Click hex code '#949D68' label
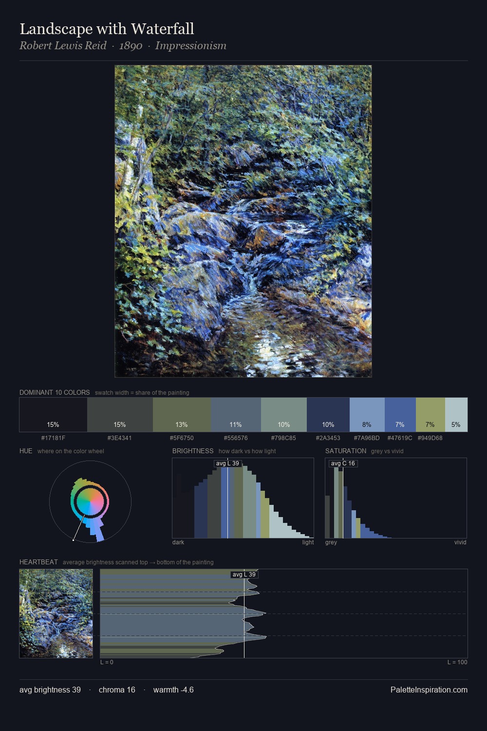487x731 pixels. point(430,438)
